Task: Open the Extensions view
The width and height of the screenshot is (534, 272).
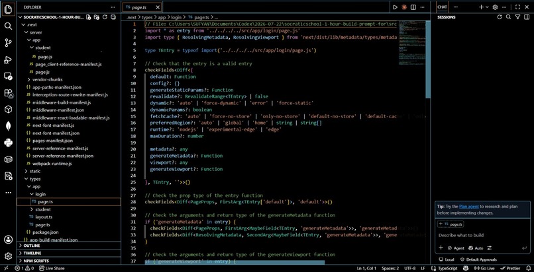Action: click(8, 93)
